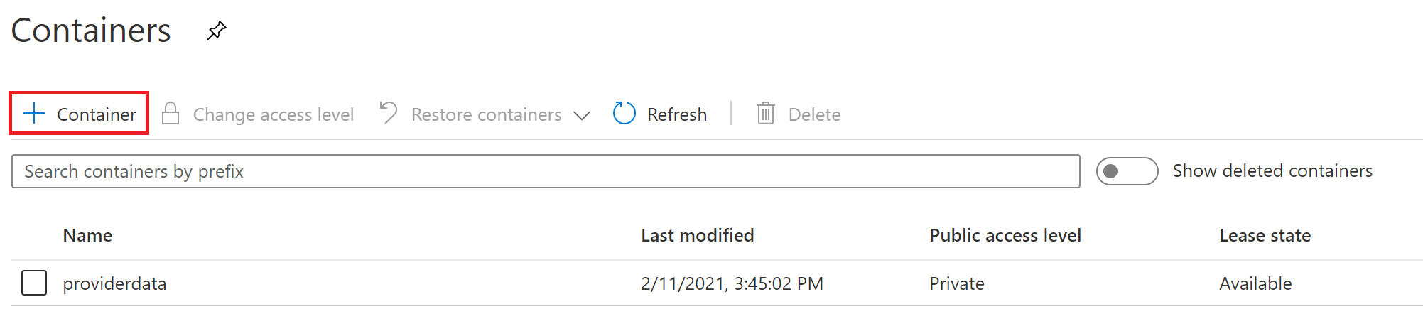Click the Container button label
The width and height of the screenshot is (1423, 314).
tap(97, 114)
